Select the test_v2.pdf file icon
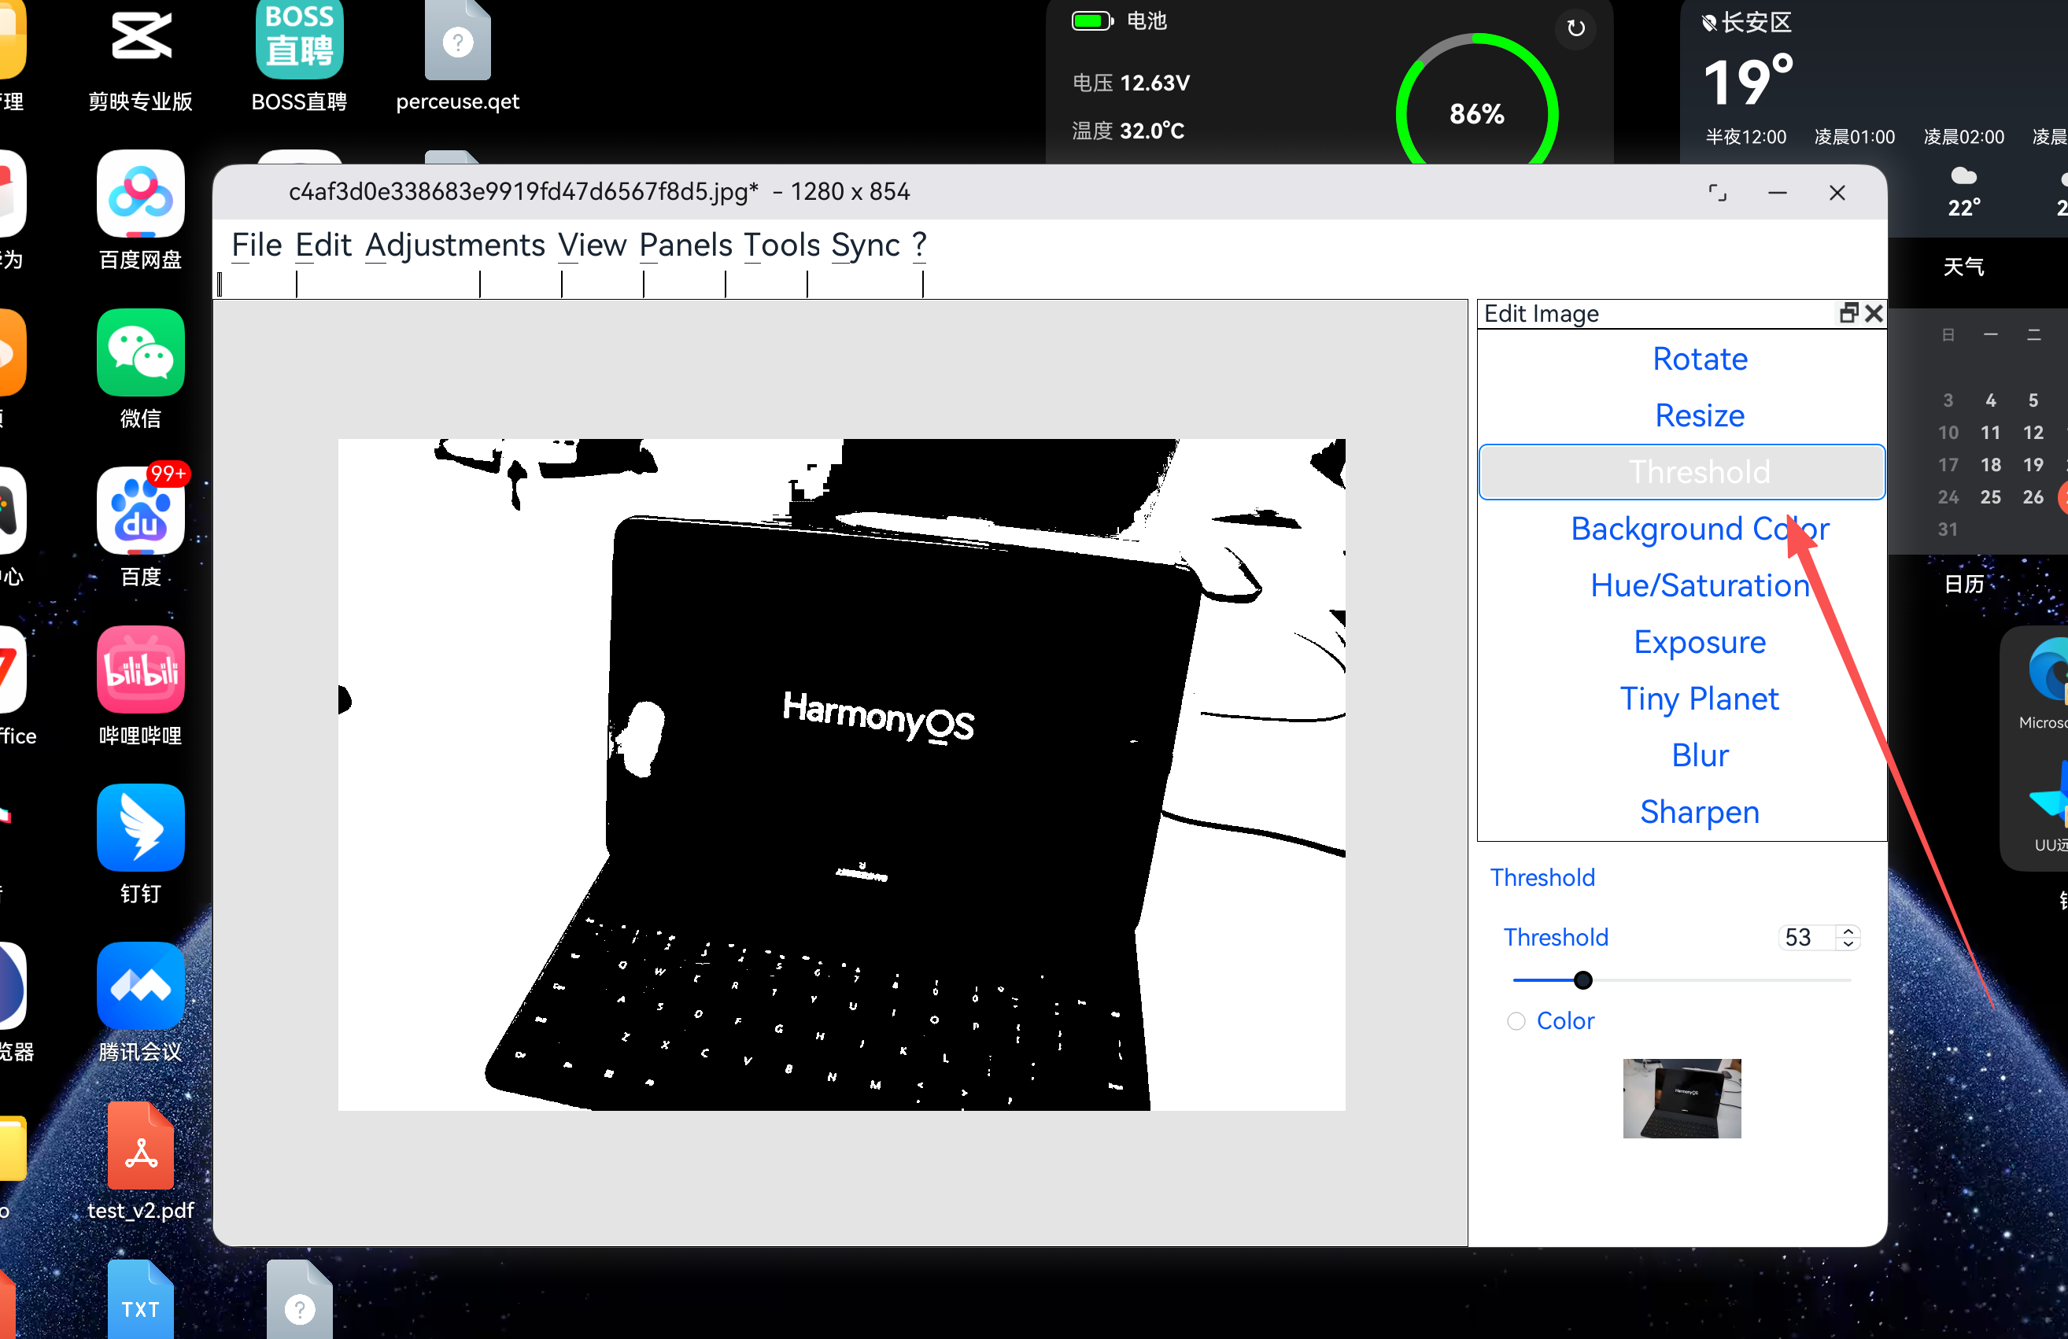Image resolution: width=2068 pixels, height=1339 pixels. [x=141, y=1145]
